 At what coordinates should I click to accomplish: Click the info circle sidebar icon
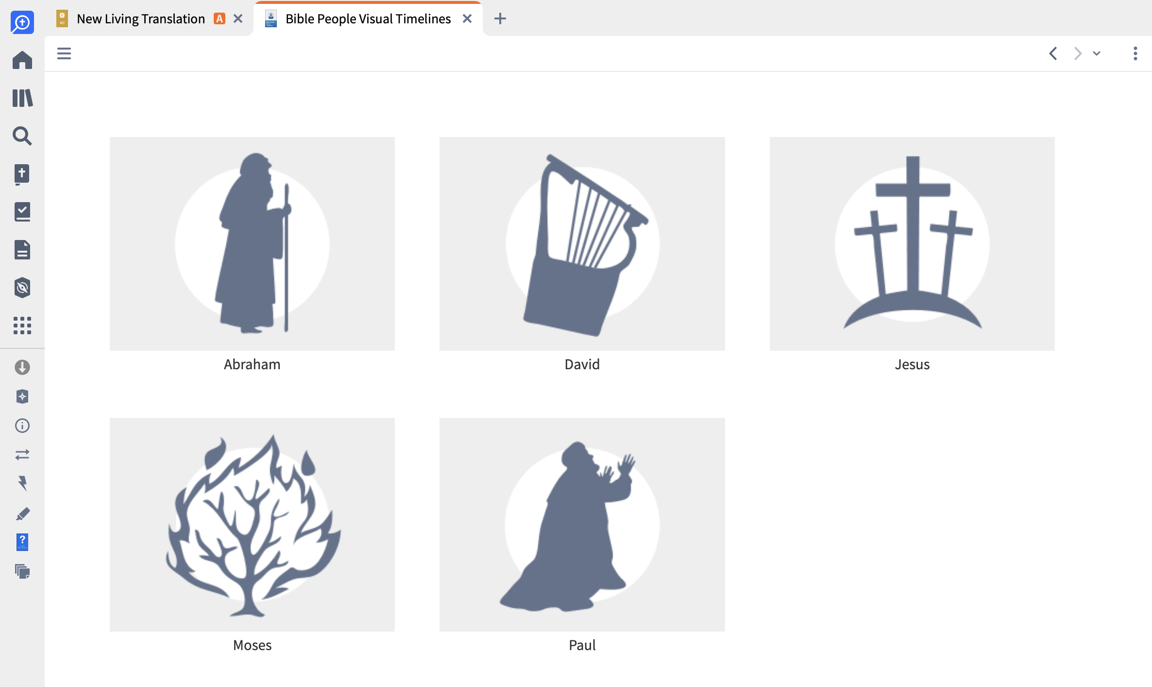[x=22, y=426]
